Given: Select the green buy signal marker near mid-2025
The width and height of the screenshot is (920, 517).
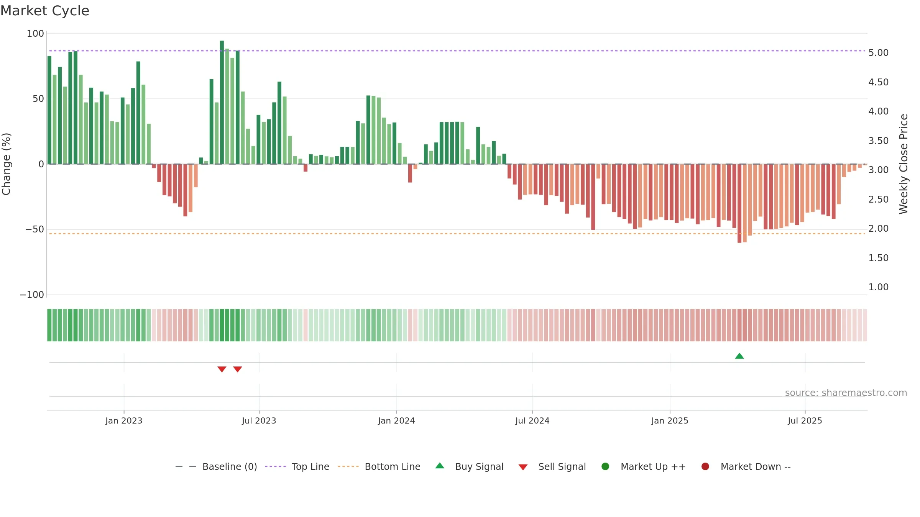Looking at the screenshot, I should pyautogui.click(x=739, y=356).
